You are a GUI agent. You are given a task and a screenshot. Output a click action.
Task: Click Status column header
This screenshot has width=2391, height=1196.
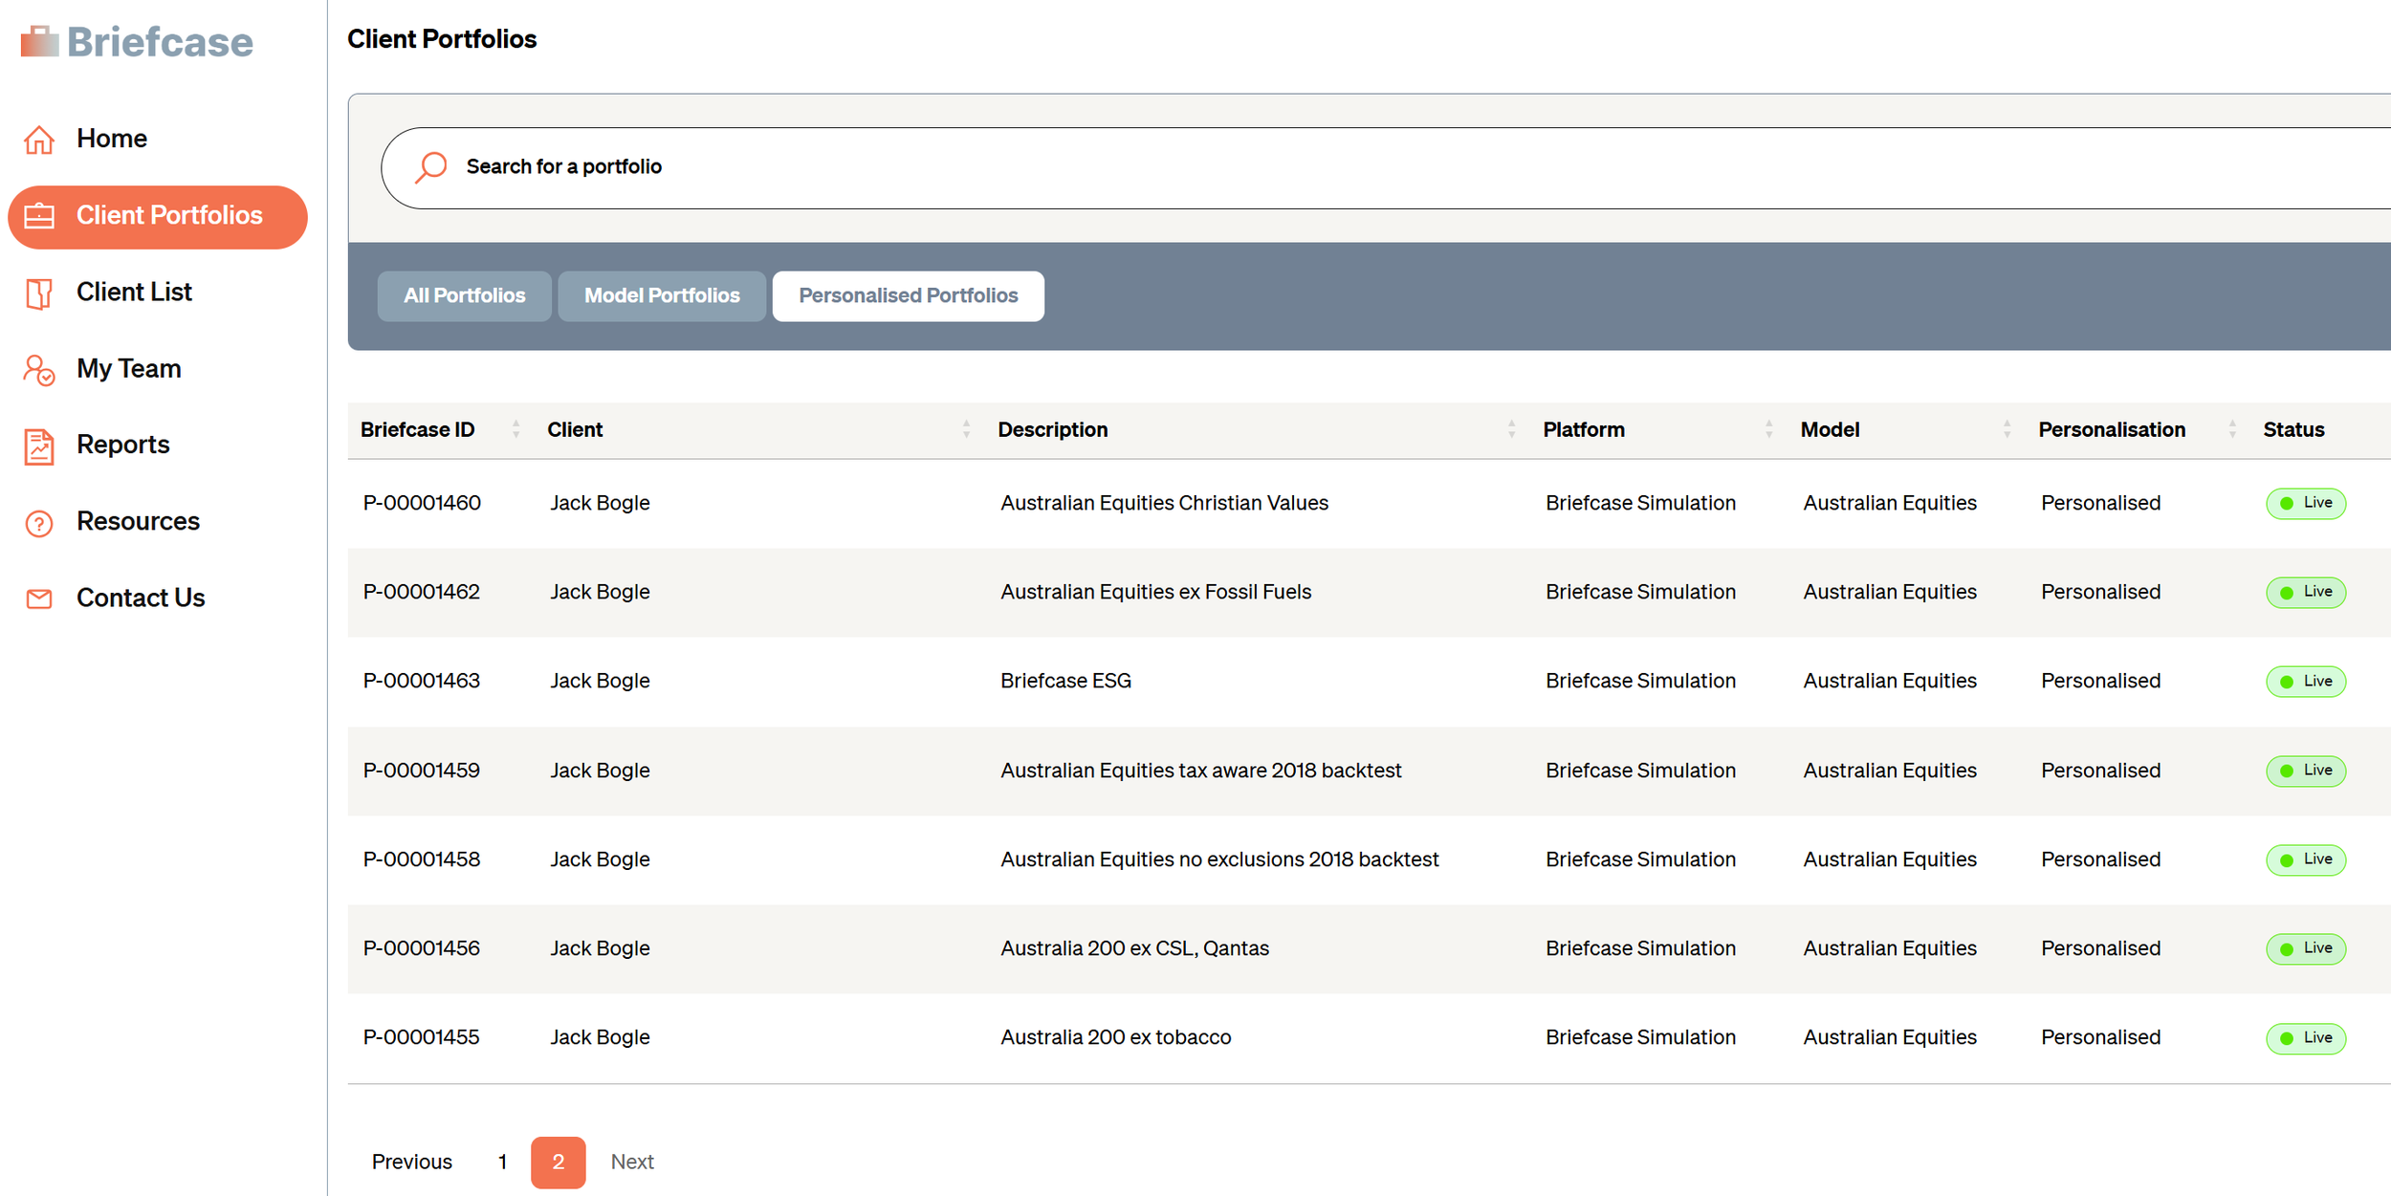click(x=2292, y=429)
